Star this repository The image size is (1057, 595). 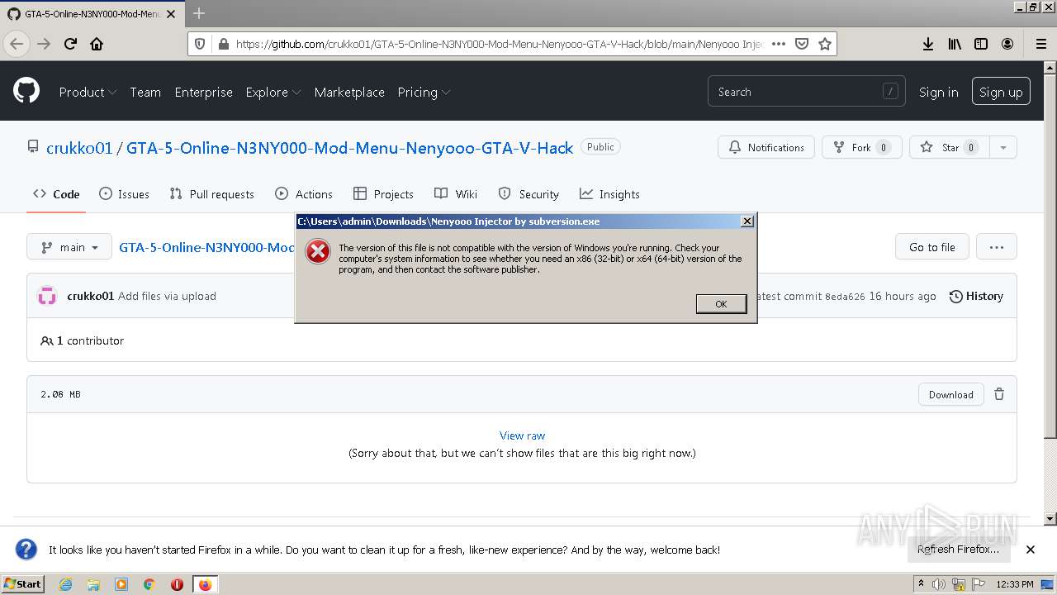pos(950,147)
